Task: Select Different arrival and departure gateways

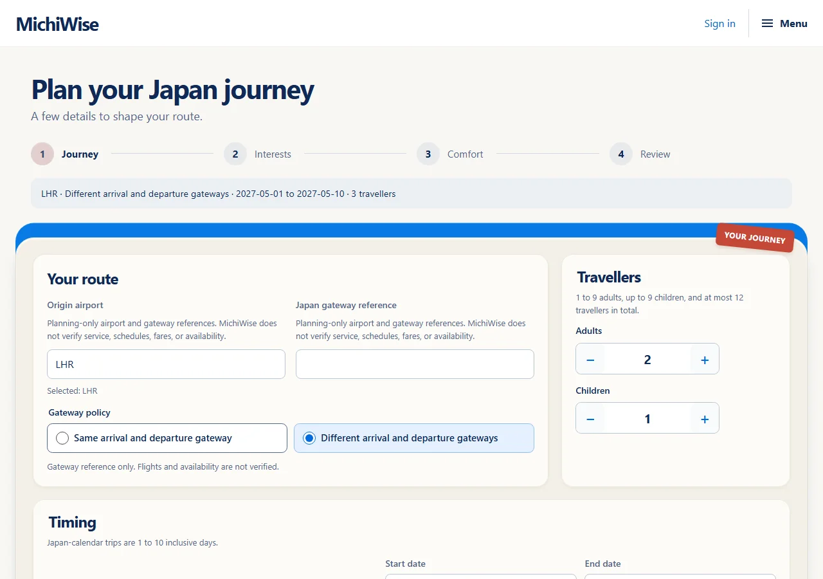Action: click(x=414, y=438)
